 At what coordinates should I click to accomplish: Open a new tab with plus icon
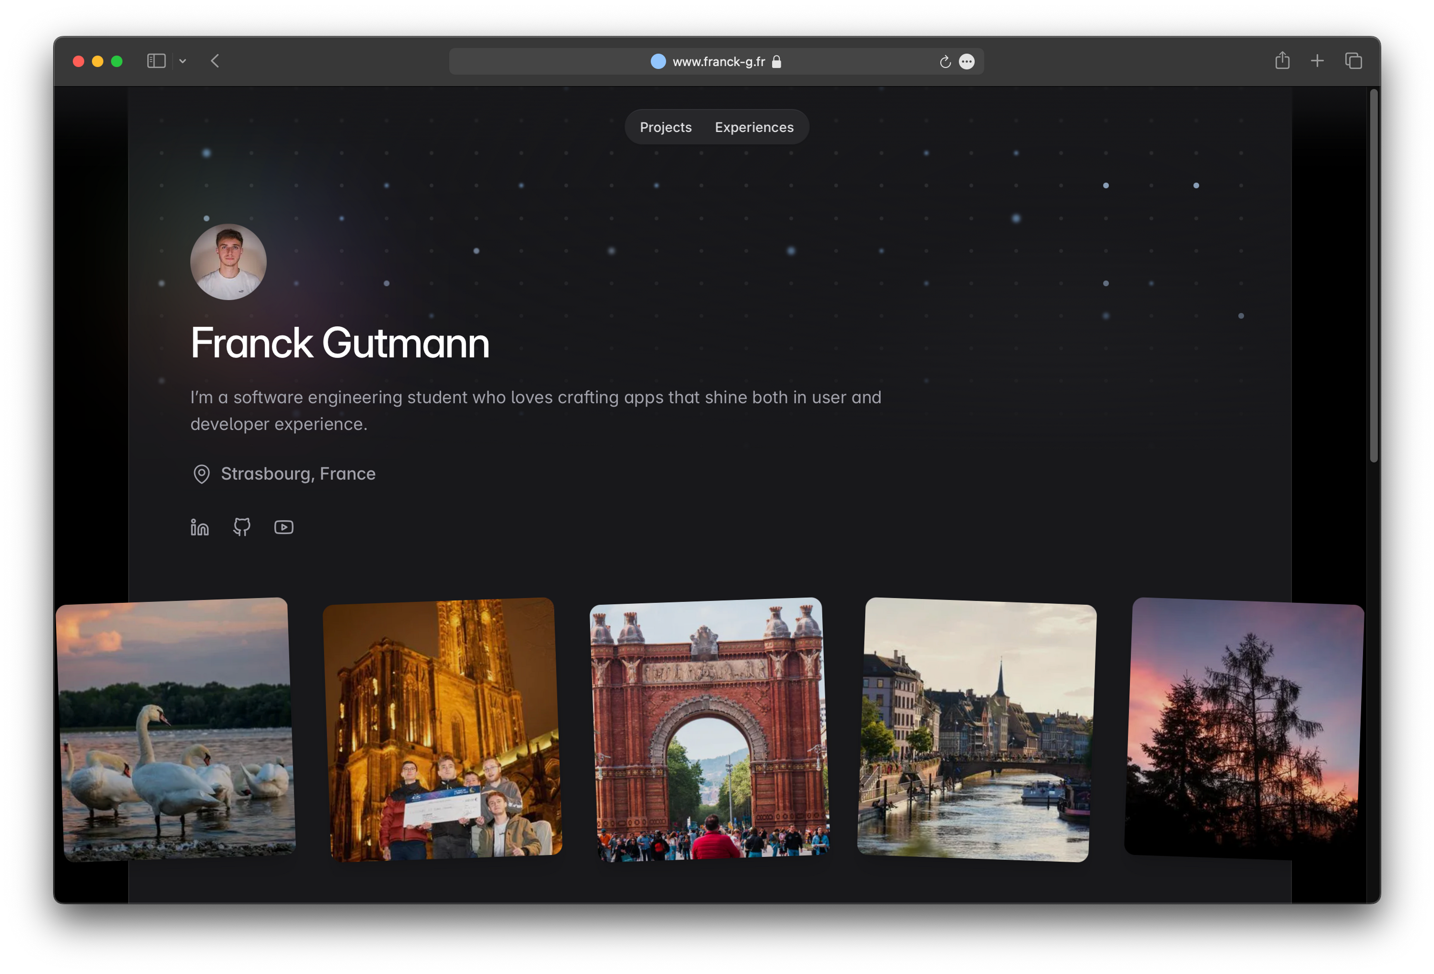(x=1317, y=60)
